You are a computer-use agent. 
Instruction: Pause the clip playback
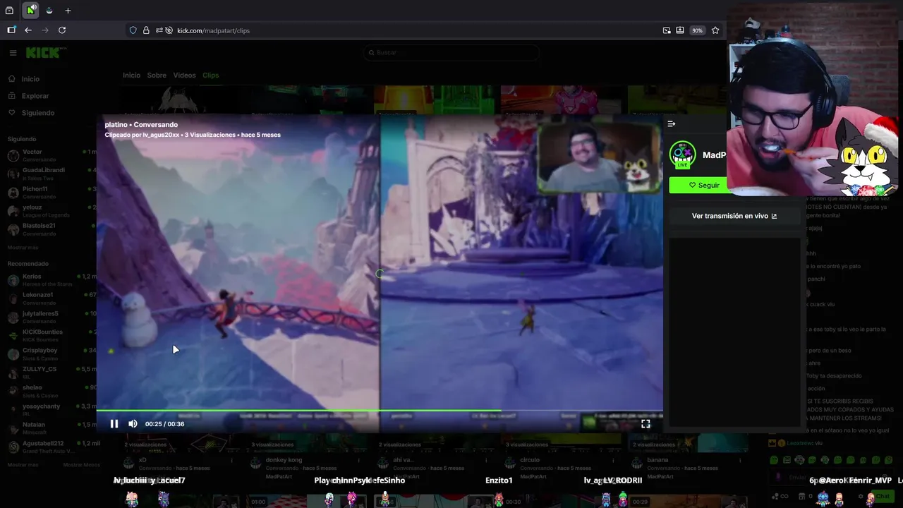click(x=114, y=424)
